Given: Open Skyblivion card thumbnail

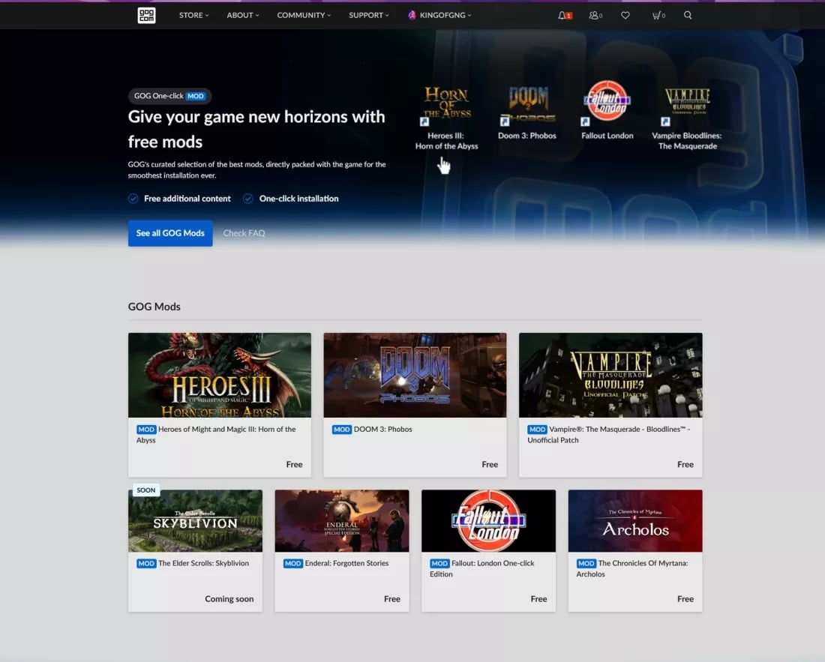Looking at the screenshot, I should pos(195,521).
